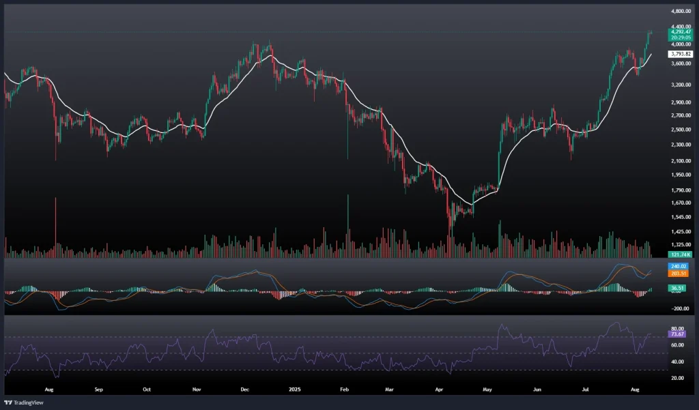
Task: Click the 40.00 level on RSI scale
Action: coord(679,362)
